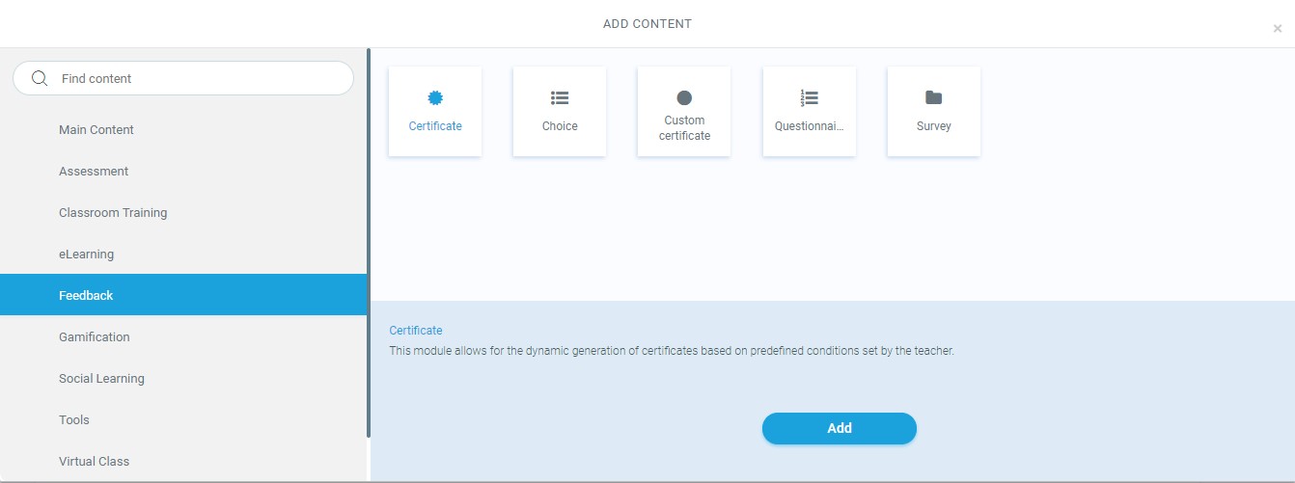This screenshot has width=1295, height=483.
Task: Open the Virtual Class category
Action: point(94,462)
